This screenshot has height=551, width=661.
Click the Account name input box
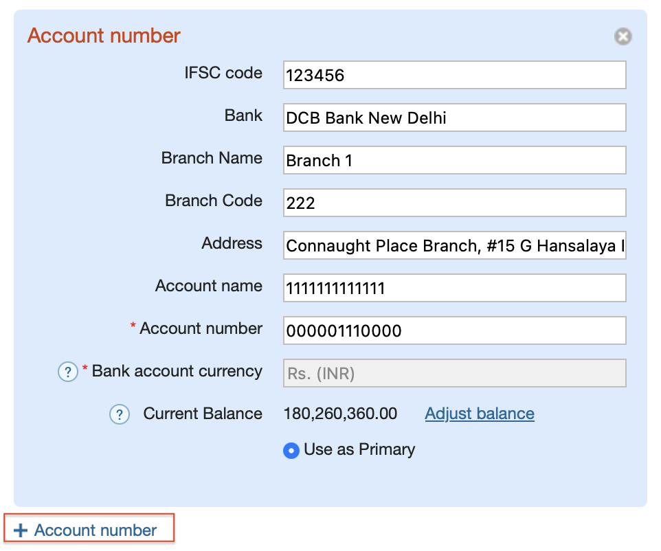click(x=454, y=288)
